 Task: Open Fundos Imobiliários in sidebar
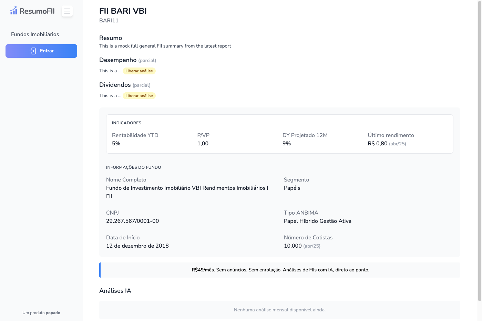[35, 34]
